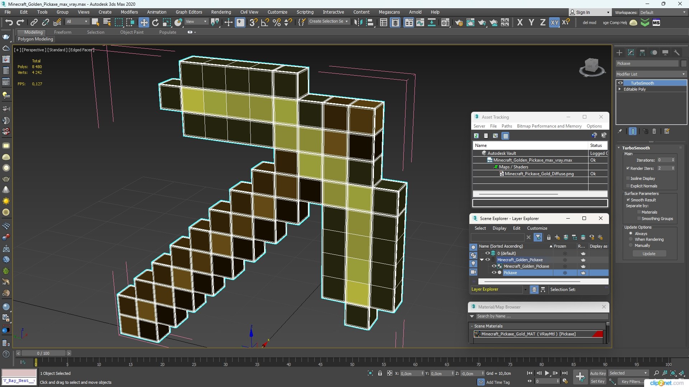Click the lock icon in Scene Explorer

549,237
